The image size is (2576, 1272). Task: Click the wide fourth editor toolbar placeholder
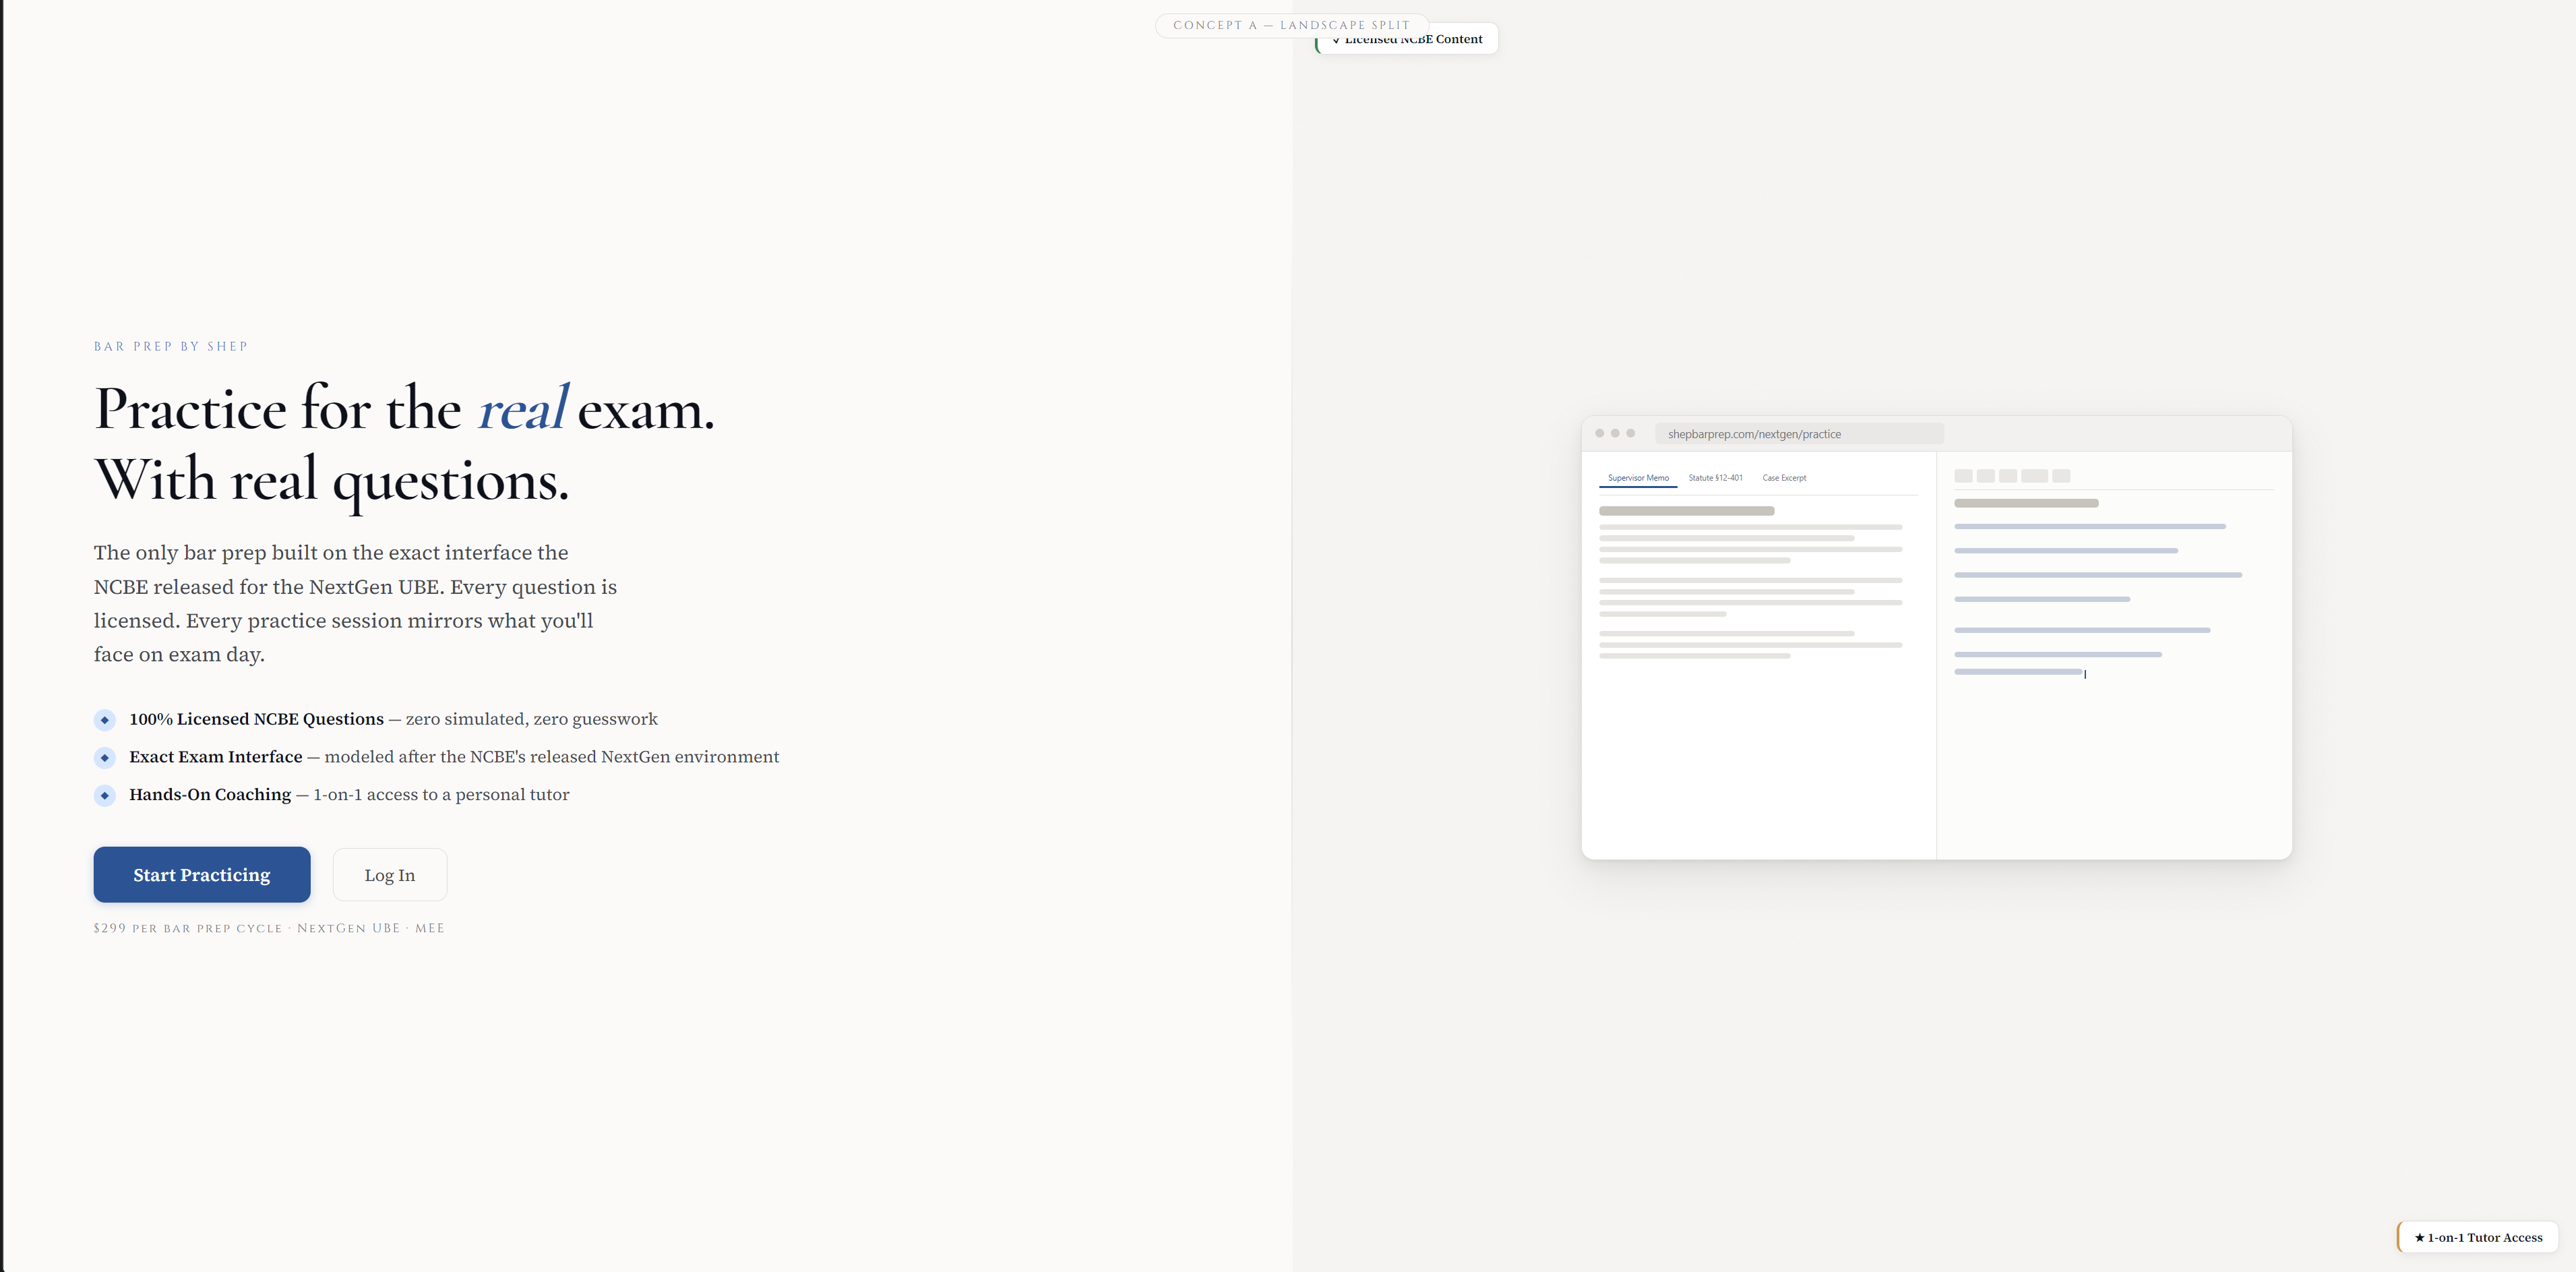pyautogui.click(x=2034, y=476)
